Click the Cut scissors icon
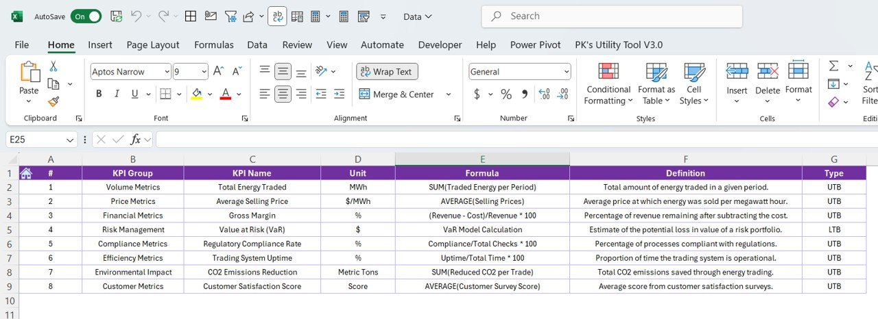Viewport: 878px width, 319px height. [54, 66]
